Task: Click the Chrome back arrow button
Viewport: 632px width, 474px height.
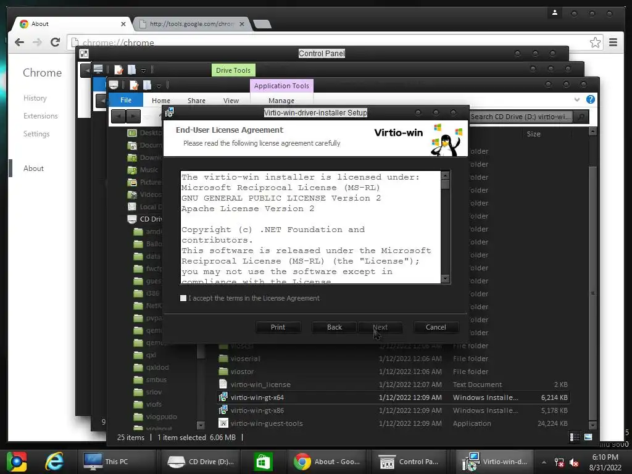Action: (x=19, y=43)
